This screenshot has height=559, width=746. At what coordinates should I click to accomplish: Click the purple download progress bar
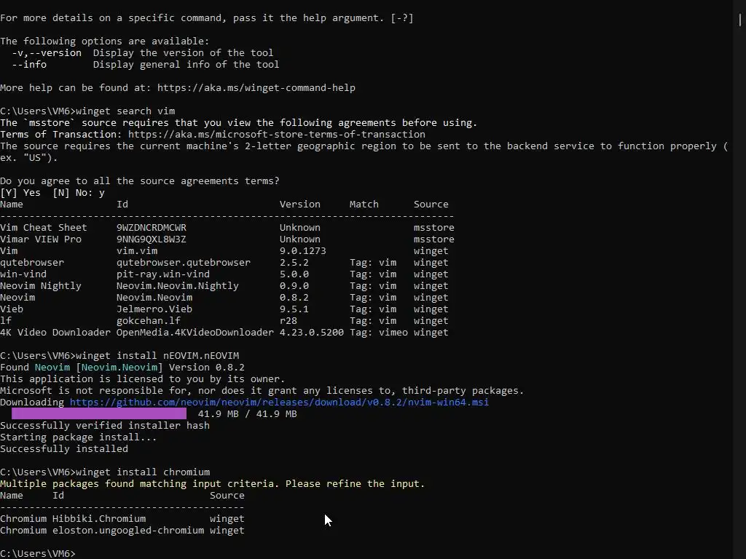pyautogui.click(x=99, y=413)
